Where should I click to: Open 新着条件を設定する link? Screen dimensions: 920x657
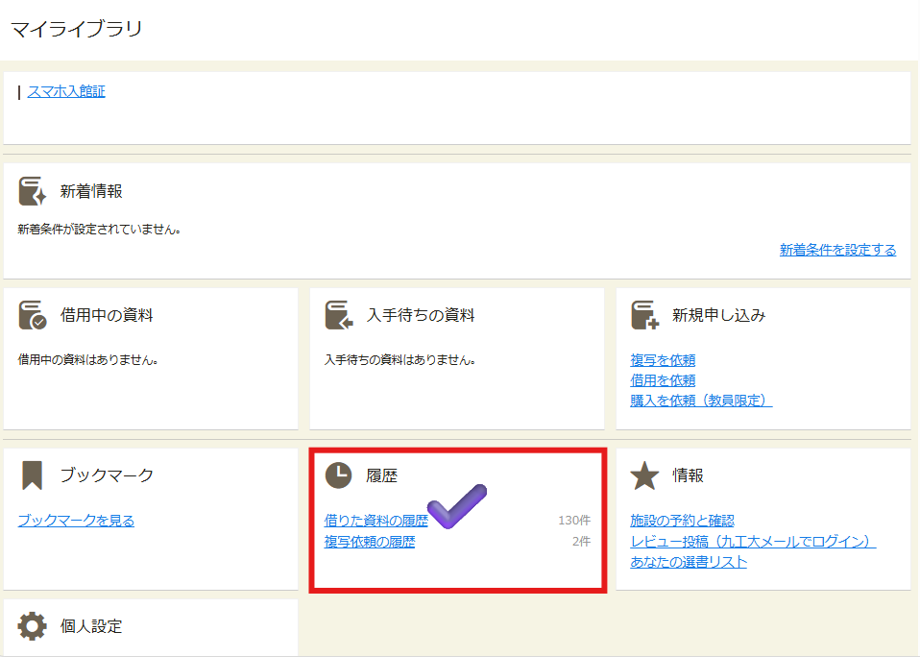click(837, 250)
